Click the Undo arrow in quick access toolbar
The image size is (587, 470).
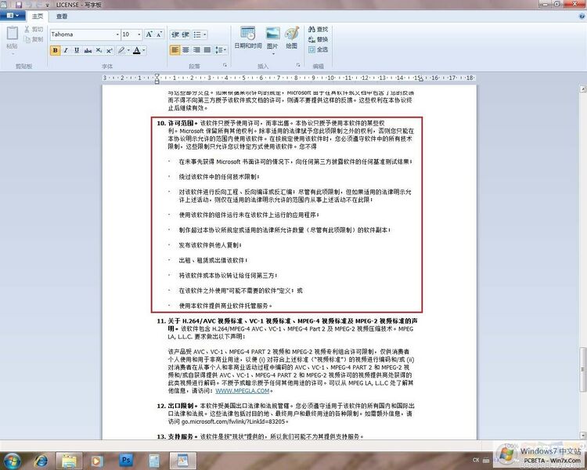point(29,5)
